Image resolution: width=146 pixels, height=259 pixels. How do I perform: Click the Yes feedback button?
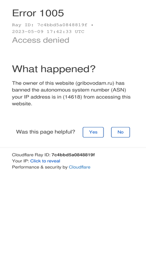[x=93, y=132]
